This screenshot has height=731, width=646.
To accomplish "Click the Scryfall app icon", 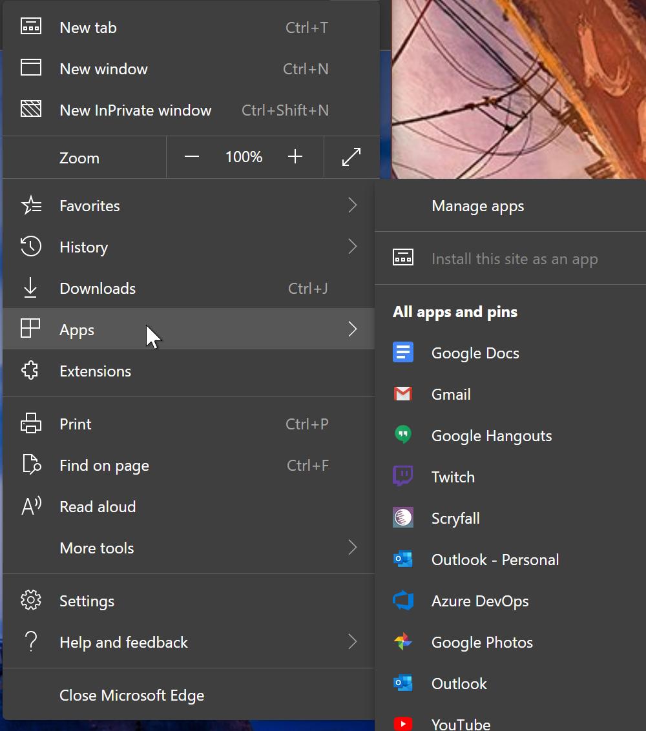I will [x=403, y=517].
